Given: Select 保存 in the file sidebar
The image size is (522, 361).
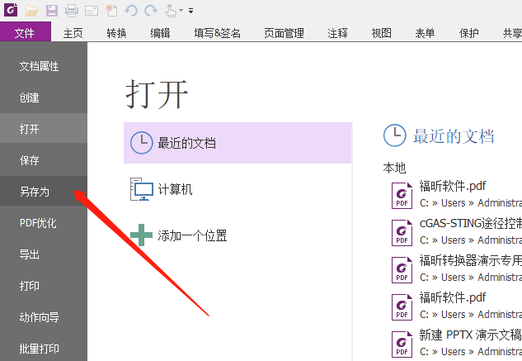Looking at the screenshot, I should 44,160.
